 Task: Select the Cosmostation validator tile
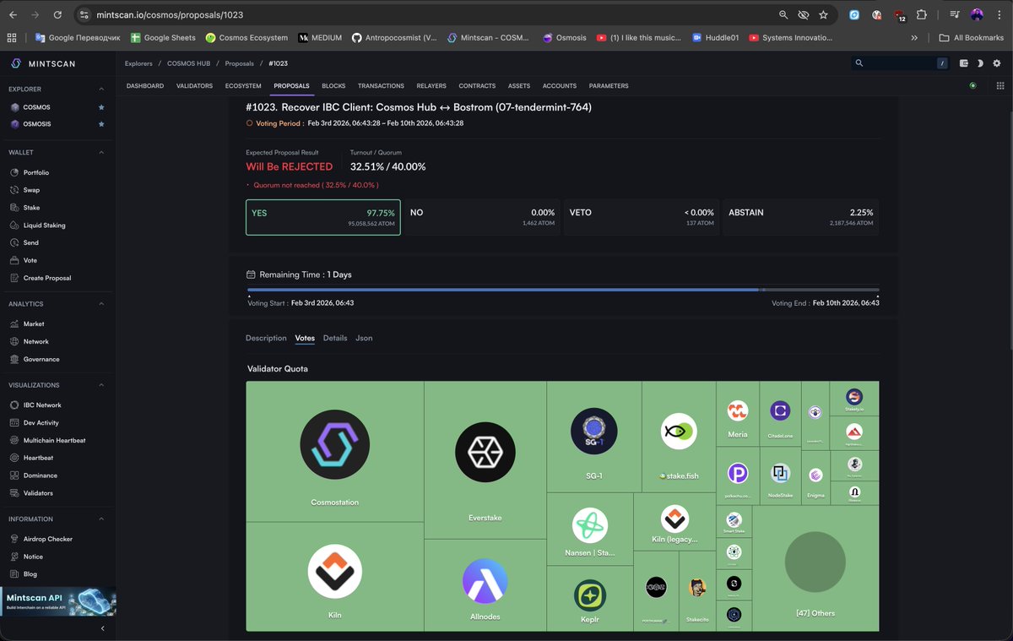click(x=335, y=452)
